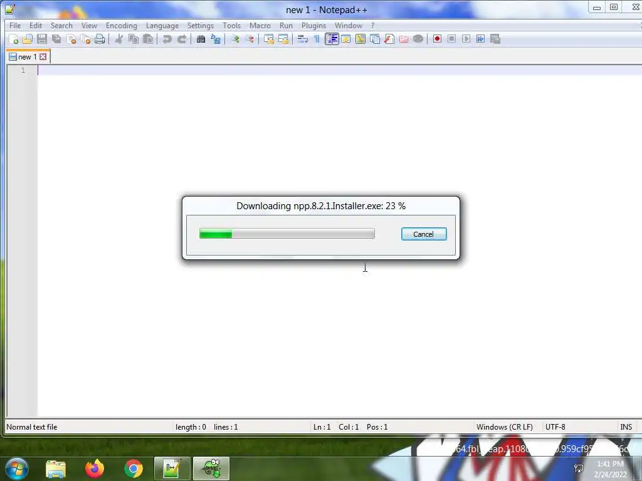Click the Stop Recording macro icon
Screen dimensions: 642x481
click(x=451, y=39)
